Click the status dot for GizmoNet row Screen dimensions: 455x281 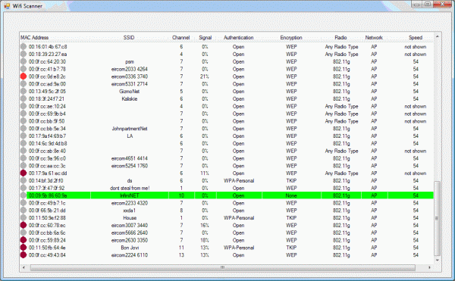(x=24, y=91)
